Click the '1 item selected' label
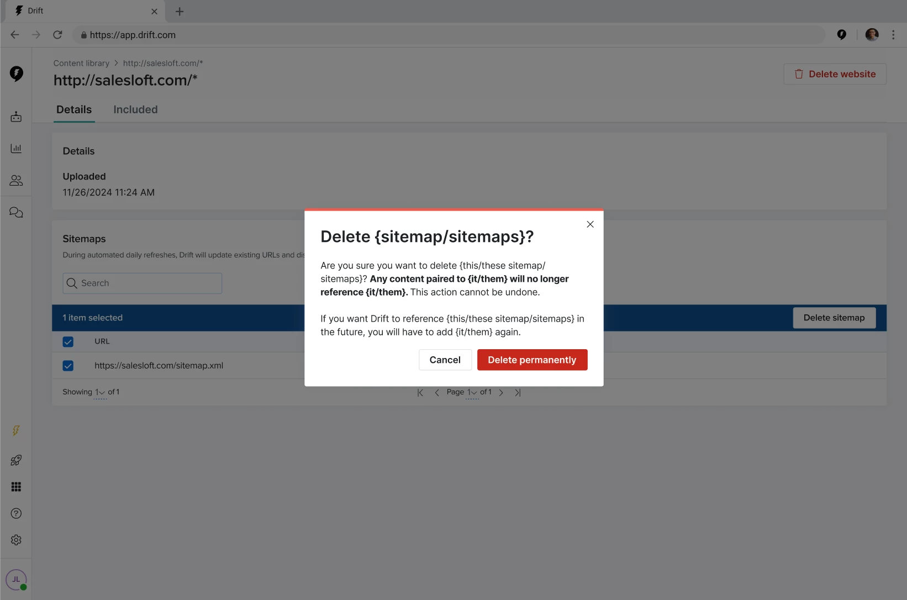Image resolution: width=907 pixels, height=600 pixels. tap(93, 318)
